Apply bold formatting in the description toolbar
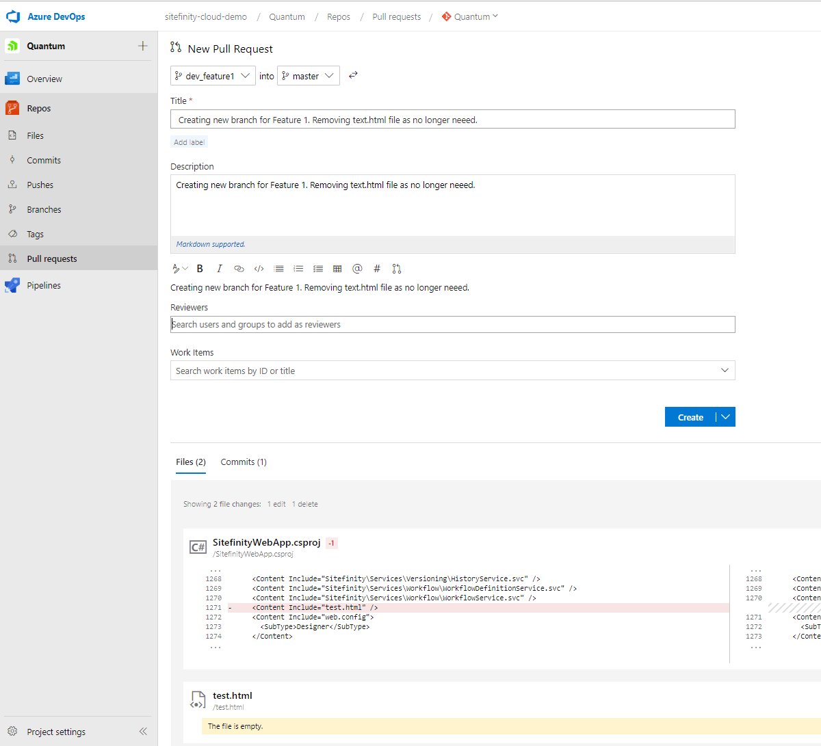This screenshot has height=746, width=821. pyautogui.click(x=199, y=268)
